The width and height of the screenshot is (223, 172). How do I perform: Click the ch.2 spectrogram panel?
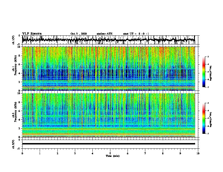(x=109, y=115)
